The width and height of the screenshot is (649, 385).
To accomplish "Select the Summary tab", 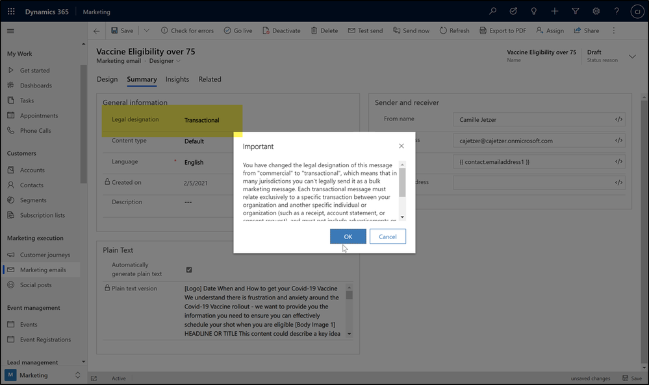I will click(142, 79).
